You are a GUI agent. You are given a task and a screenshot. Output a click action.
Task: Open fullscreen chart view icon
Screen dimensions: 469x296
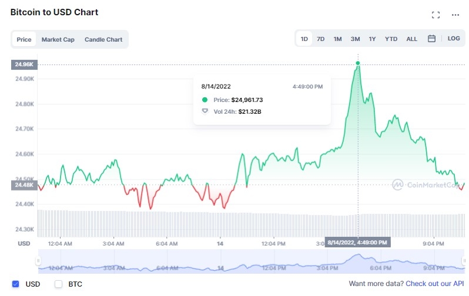coord(436,15)
